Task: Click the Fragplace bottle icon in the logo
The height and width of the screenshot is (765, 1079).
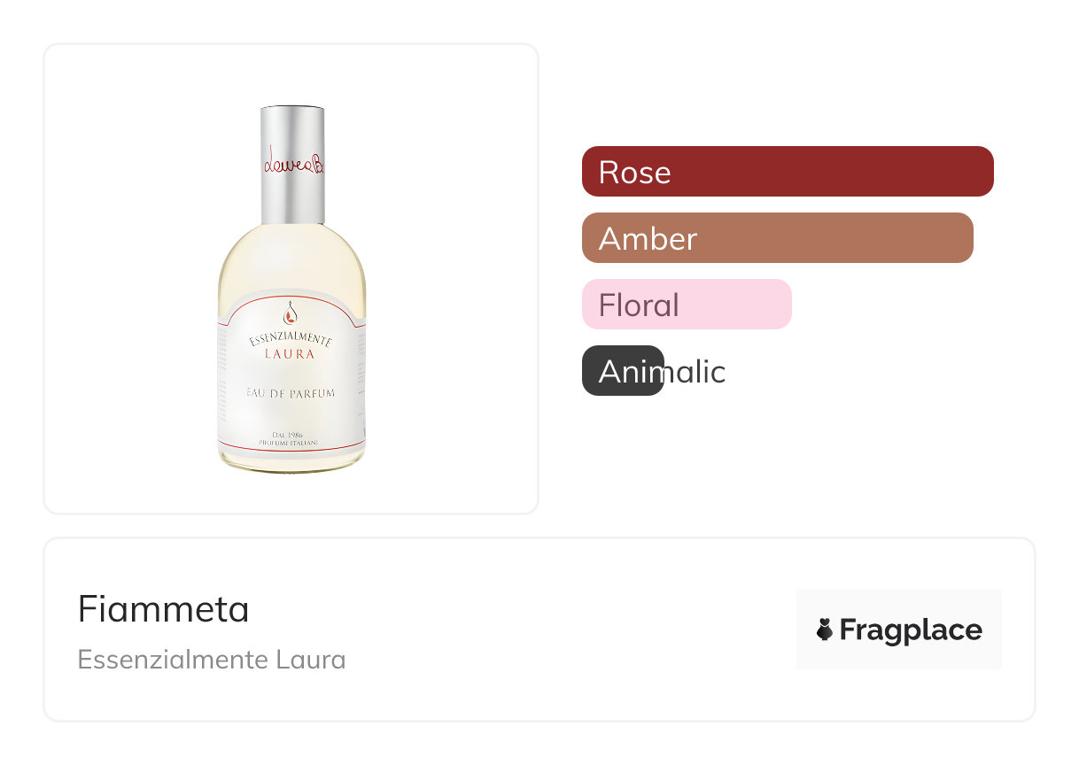Action: pos(824,630)
